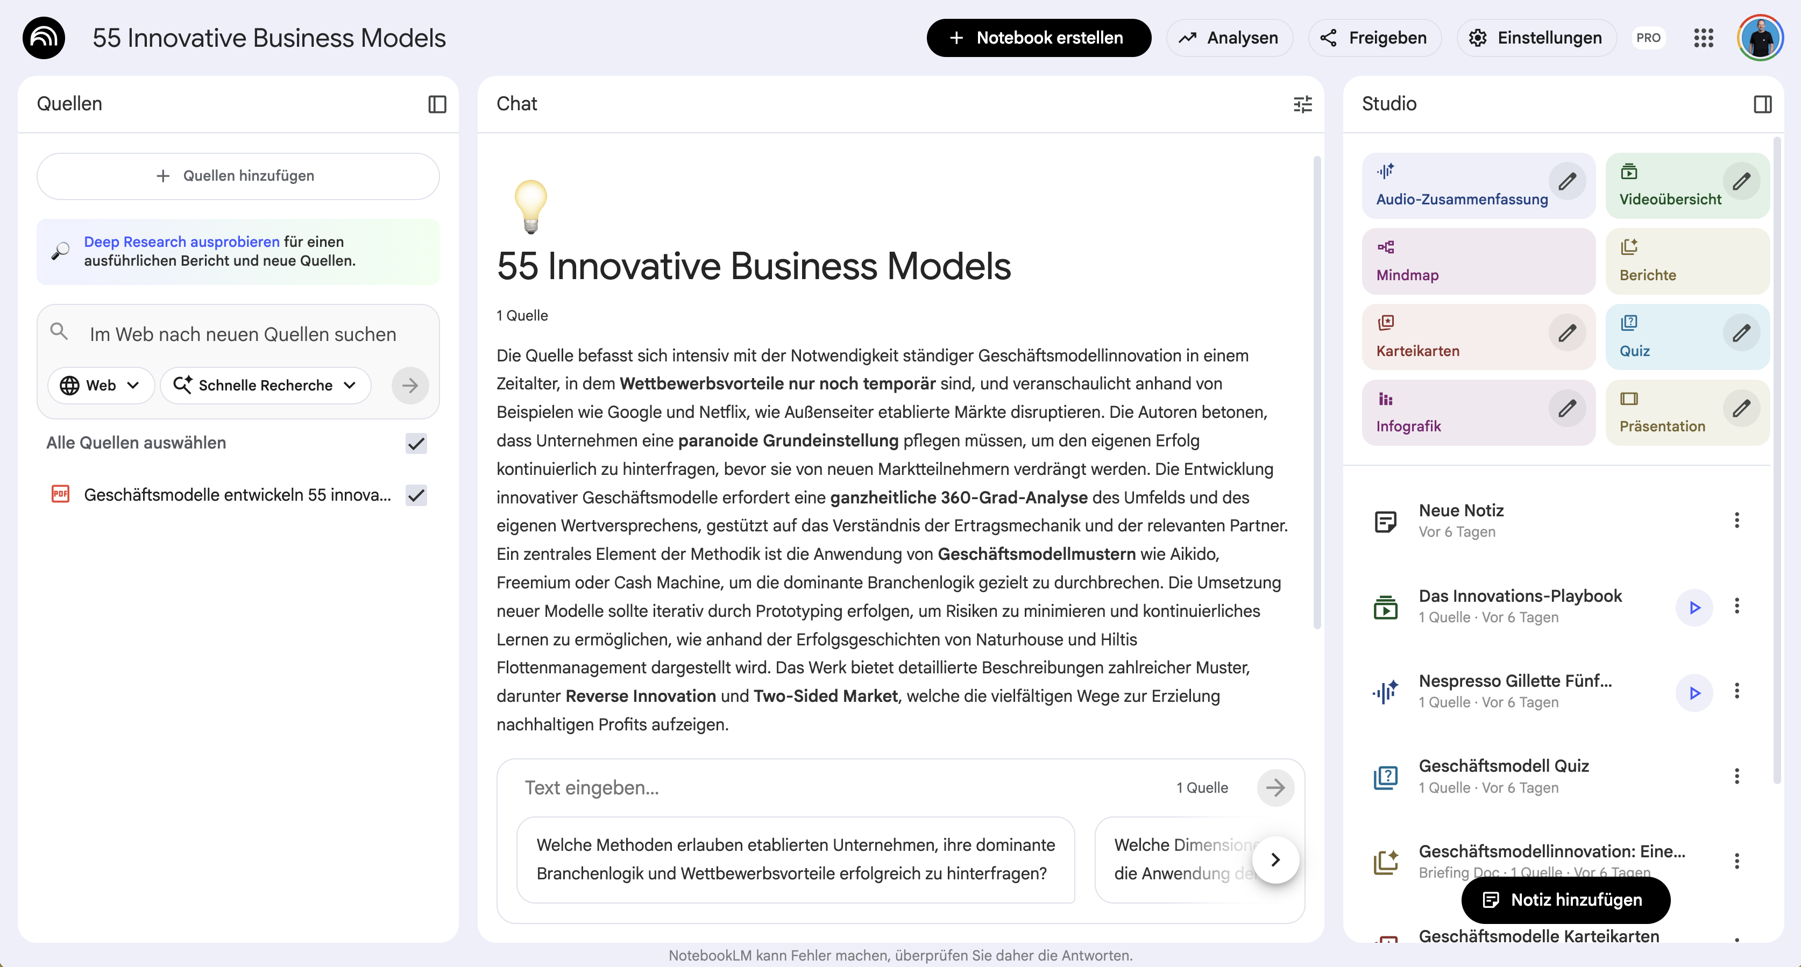Click Notebook erstellen button
The width and height of the screenshot is (1801, 967).
(x=1038, y=38)
